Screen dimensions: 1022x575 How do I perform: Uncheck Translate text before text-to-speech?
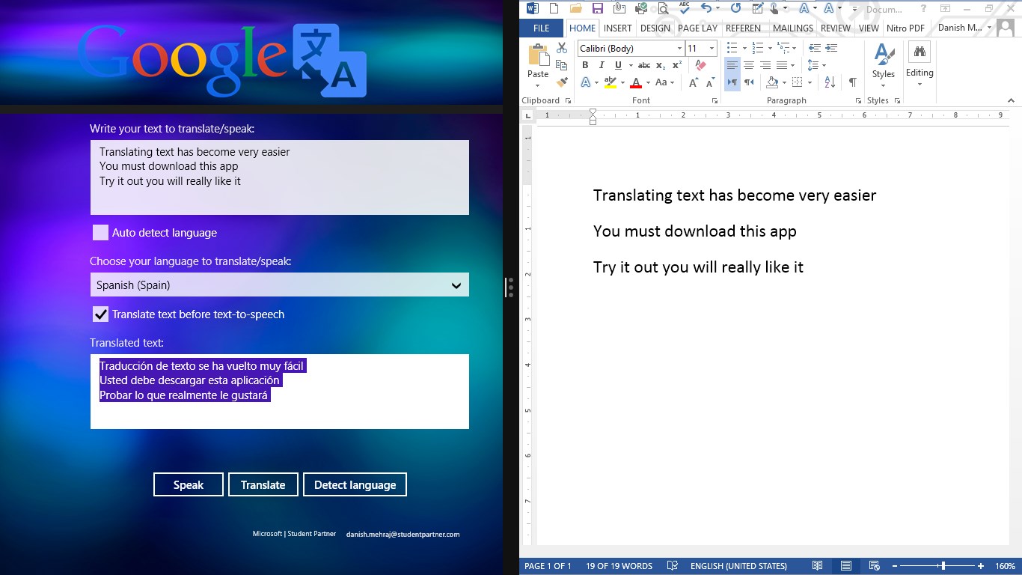click(100, 314)
